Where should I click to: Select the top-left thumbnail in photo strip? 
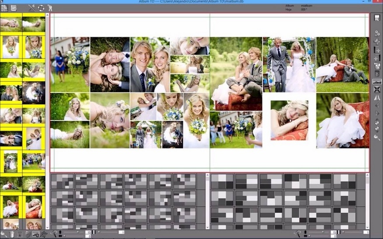tap(11, 23)
